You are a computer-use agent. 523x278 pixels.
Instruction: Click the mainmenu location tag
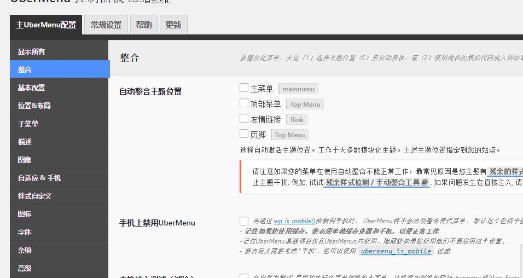click(299, 89)
